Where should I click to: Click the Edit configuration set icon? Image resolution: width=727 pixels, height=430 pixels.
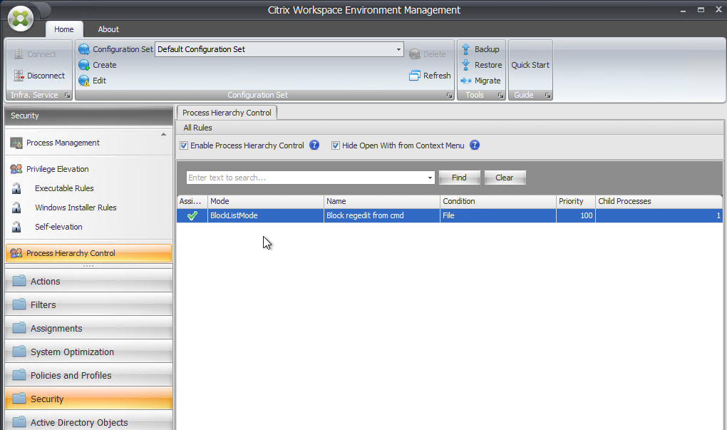84,81
